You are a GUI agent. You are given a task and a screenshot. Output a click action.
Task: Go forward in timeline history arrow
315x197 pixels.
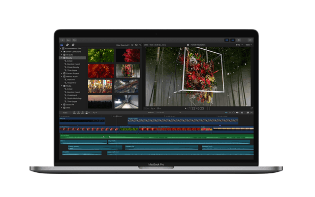tap(180, 113)
